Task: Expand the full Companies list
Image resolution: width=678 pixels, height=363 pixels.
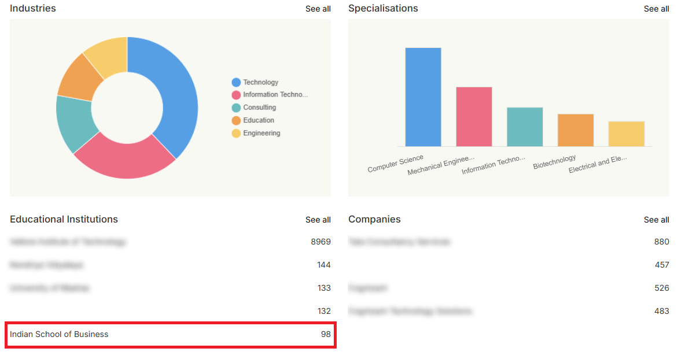Action: [656, 220]
